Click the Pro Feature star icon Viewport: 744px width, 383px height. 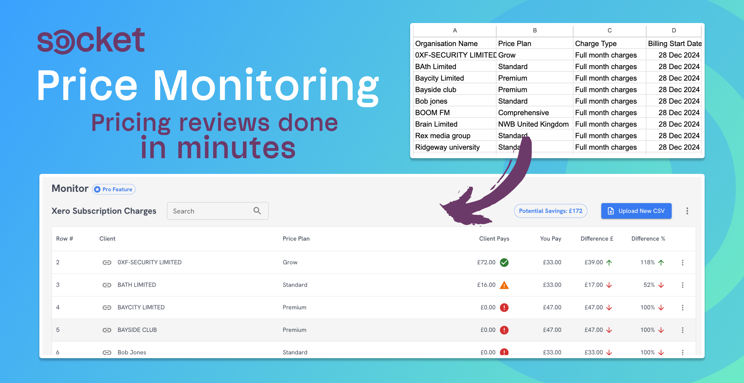point(97,189)
